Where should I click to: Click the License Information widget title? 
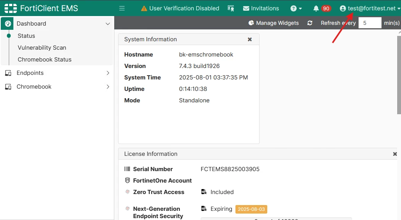(151, 154)
